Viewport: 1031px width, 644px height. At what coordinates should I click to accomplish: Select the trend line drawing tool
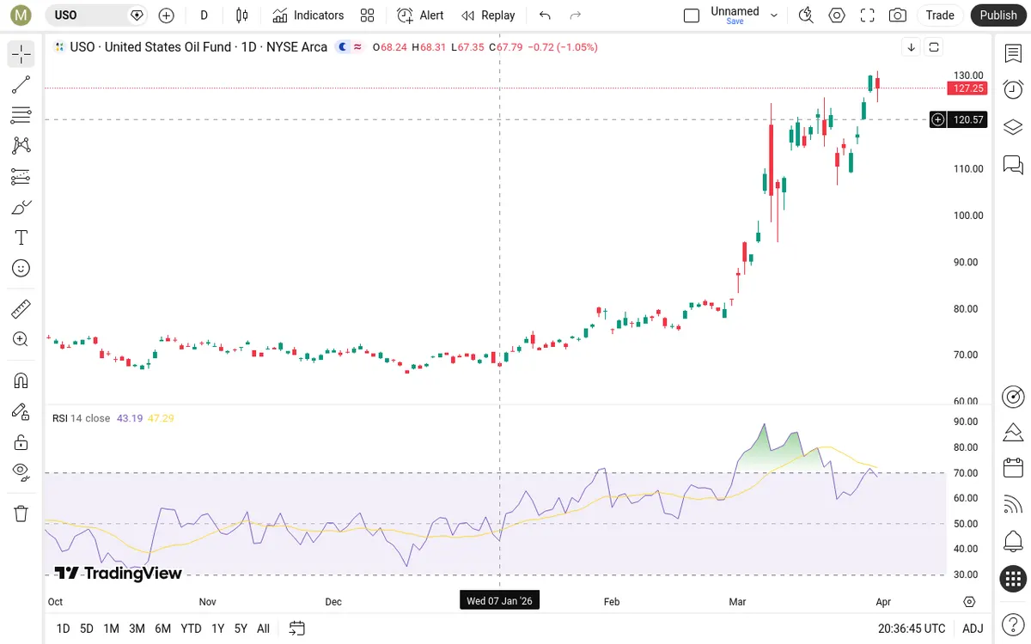pyautogui.click(x=21, y=84)
